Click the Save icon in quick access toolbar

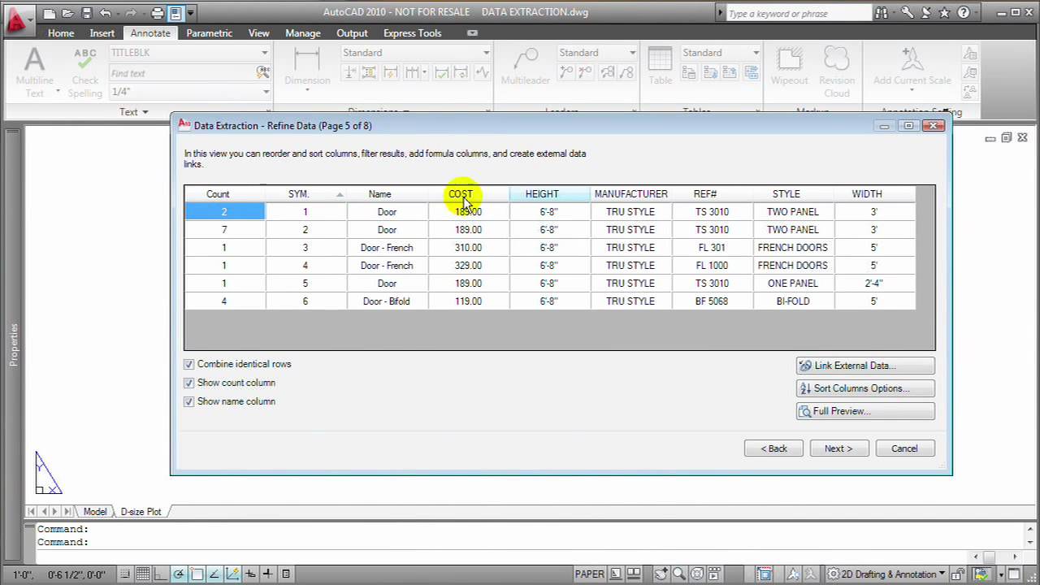(x=86, y=14)
